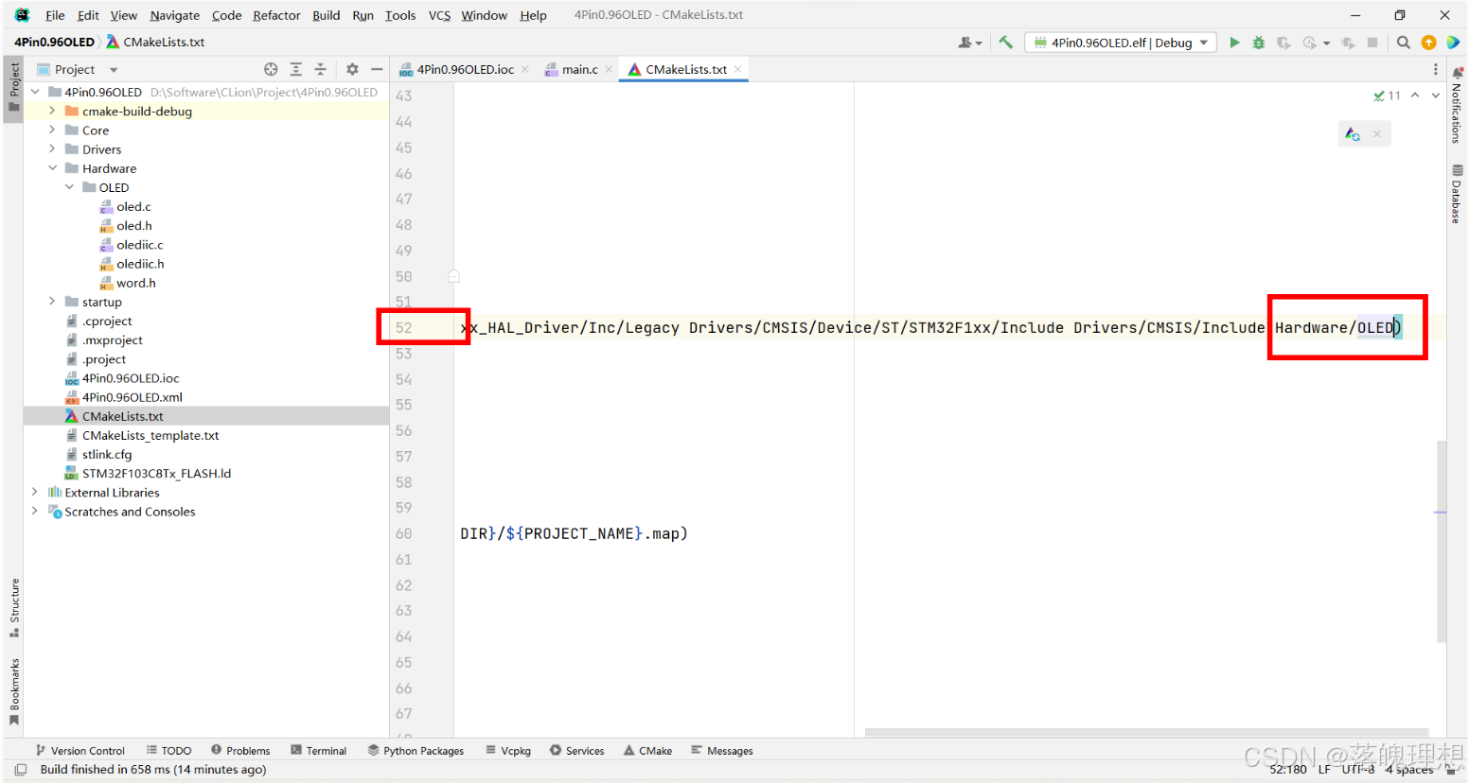This screenshot has width=1469, height=783.
Task: Click the Profiler icon in toolbar
Action: click(x=1310, y=43)
